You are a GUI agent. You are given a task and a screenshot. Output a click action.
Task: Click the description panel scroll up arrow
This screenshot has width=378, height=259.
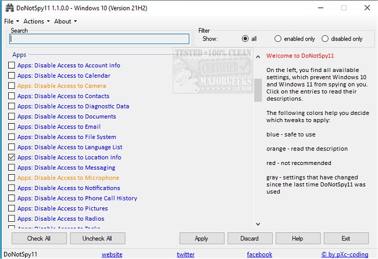[x=258, y=57]
